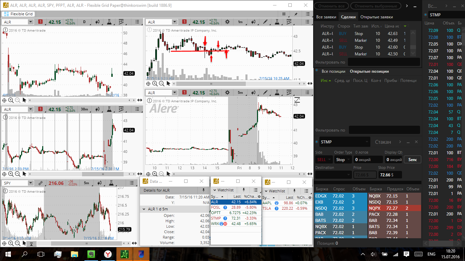This screenshot has height=261, width=465.
Task: Click the blue info icon beside FOSL
Action: [x=225, y=207]
